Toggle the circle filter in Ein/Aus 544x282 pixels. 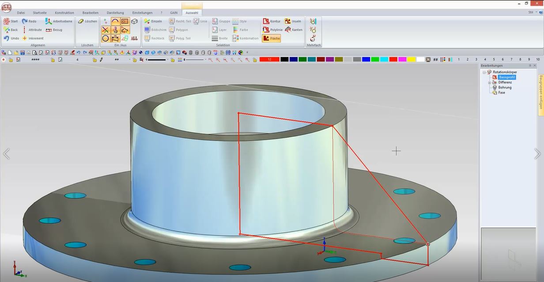[106, 38]
